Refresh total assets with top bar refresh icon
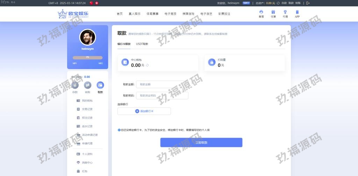Viewport: 358px width, 176px height. (278, 3)
